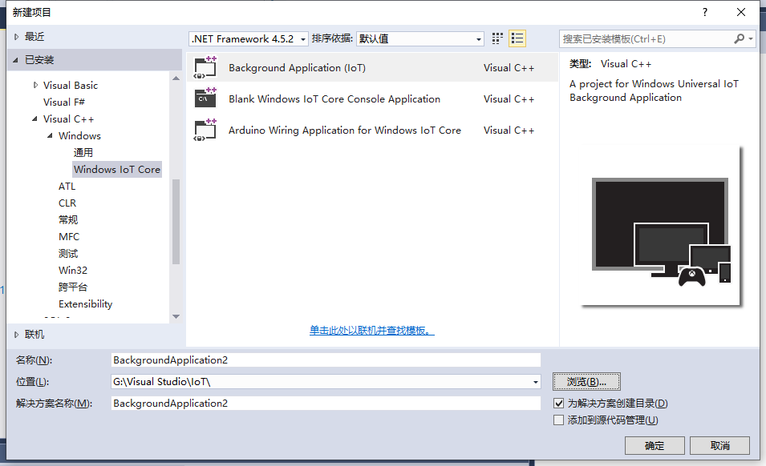766x466 pixels.
Task: Select Extensibility template category
Action: 86,303
